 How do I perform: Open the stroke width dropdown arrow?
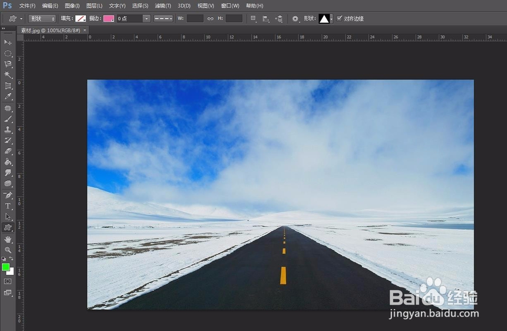tap(147, 19)
